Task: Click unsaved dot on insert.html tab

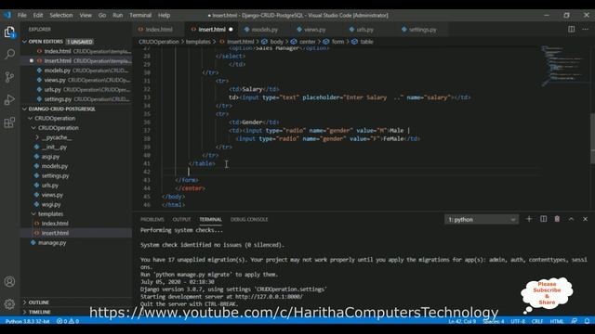Action: (231, 29)
